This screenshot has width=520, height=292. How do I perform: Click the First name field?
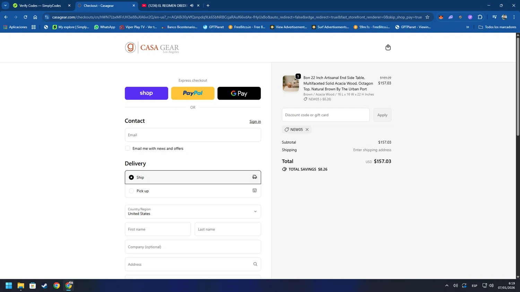coord(158,229)
